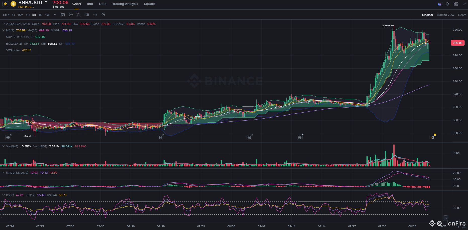Click the exit fullscreen arrows icon
This screenshot has width=468, height=230.
coord(464,4)
